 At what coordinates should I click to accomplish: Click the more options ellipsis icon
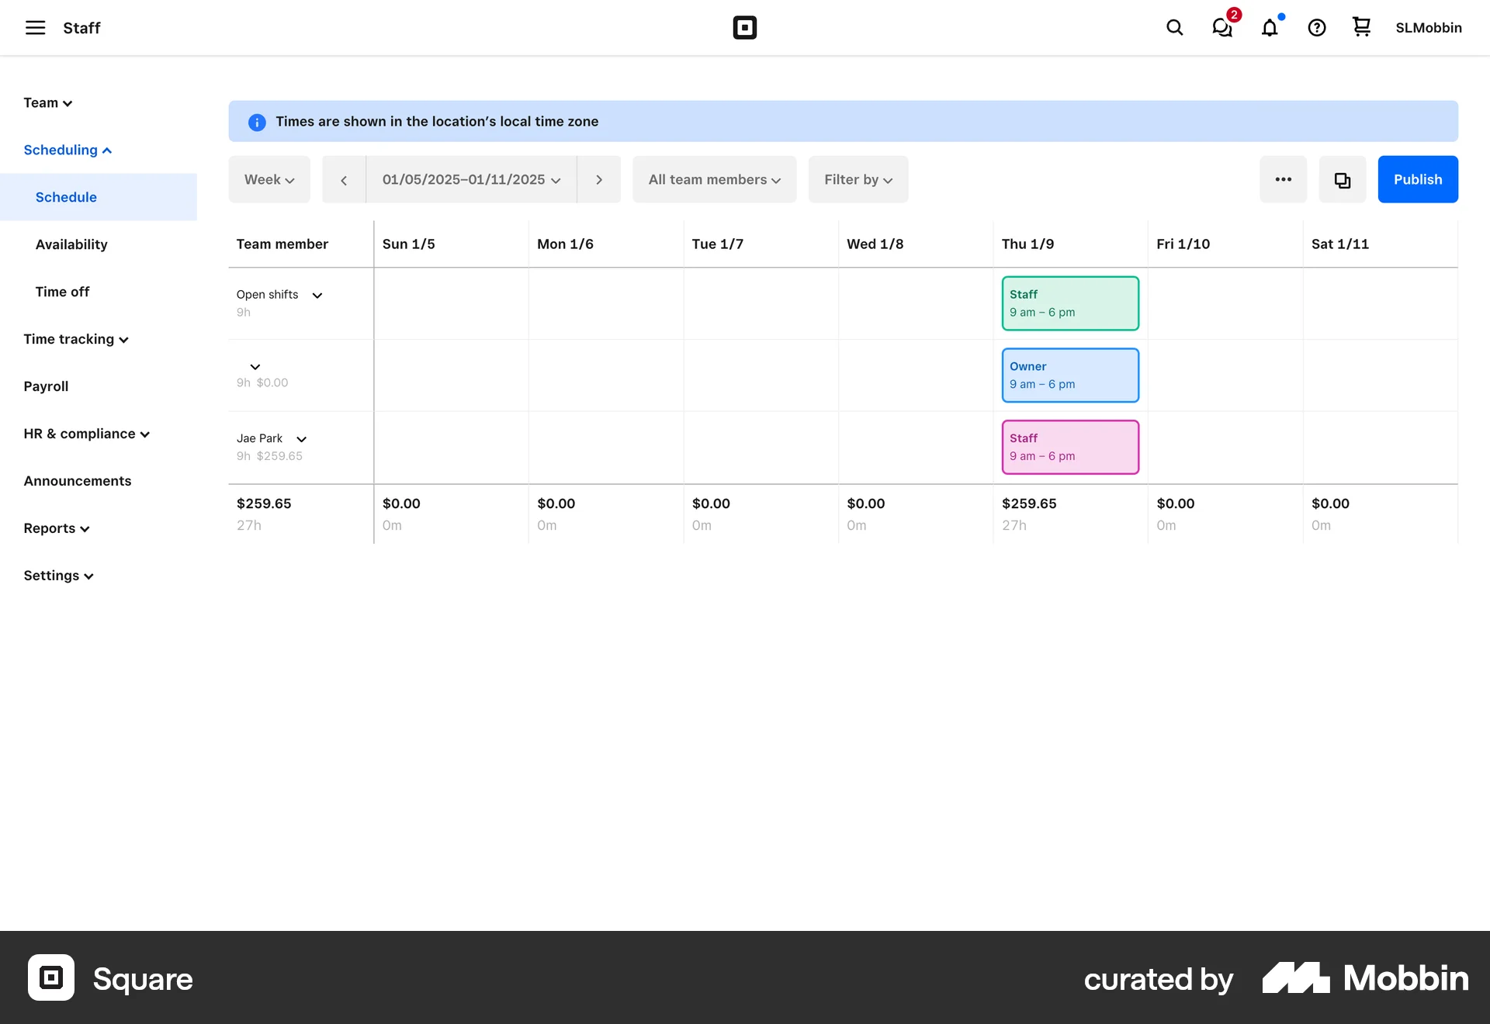click(1283, 179)
